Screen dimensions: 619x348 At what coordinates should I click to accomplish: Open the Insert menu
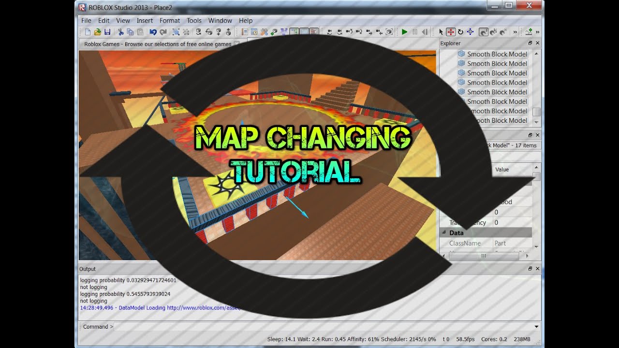[x=145, y=20]
